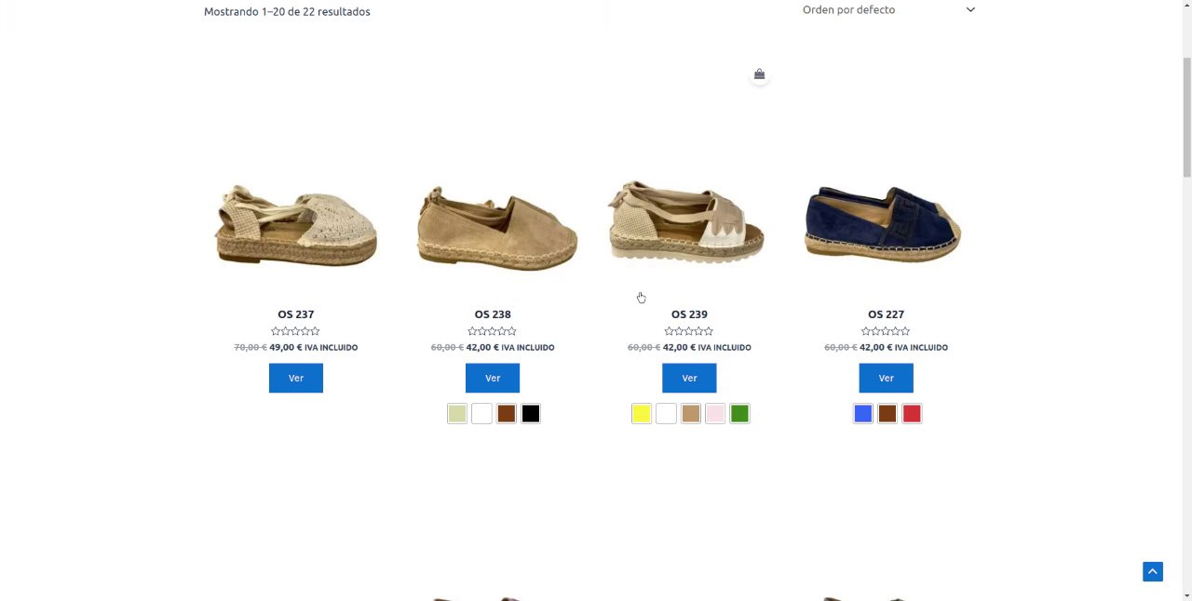Click the OS 237 lace-up sandal photo
Screen dimensions: 1192x601
pyautogui.click(x=296, y=228)
